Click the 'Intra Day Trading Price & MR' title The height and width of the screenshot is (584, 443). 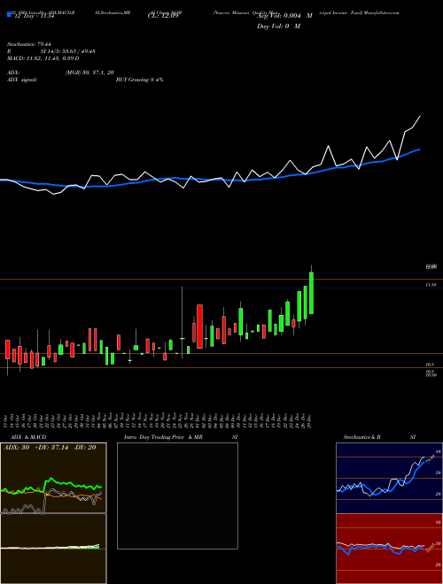[x=163, y=437]
